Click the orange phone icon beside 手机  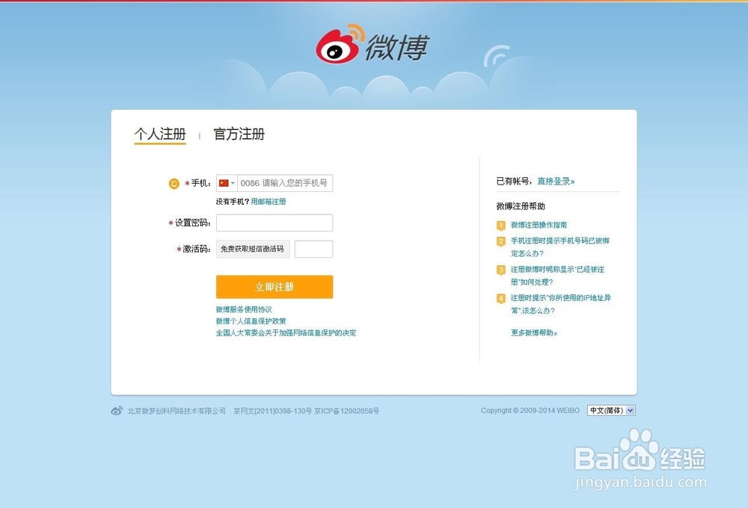(174, 184)
